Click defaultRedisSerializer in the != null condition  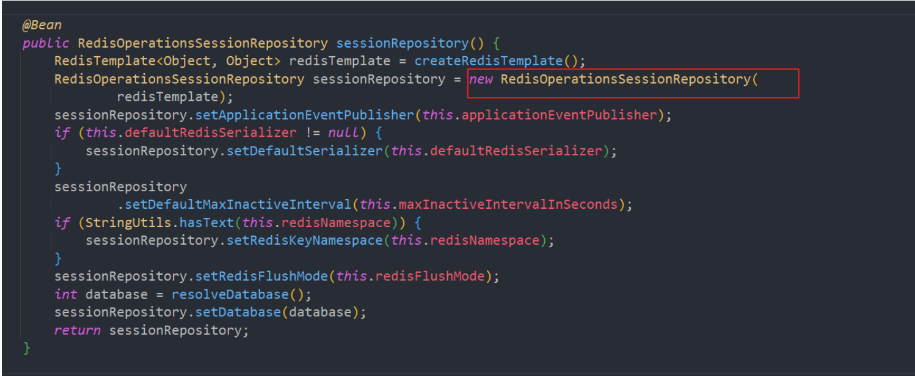(211, 133)
